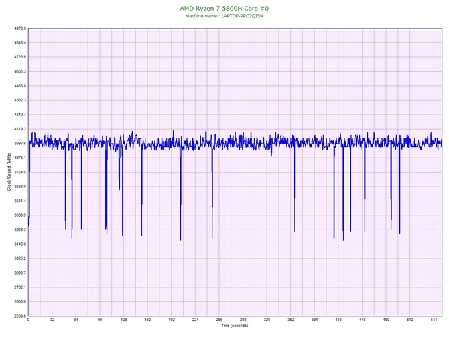Pick the 4362.3 y-axis tick label

click(20, 100)
